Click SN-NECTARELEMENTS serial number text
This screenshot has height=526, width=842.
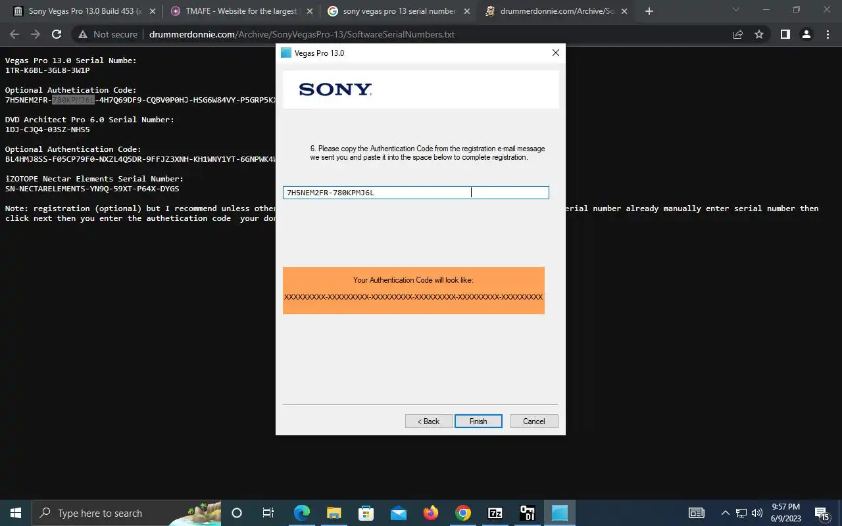pos(92,189)
